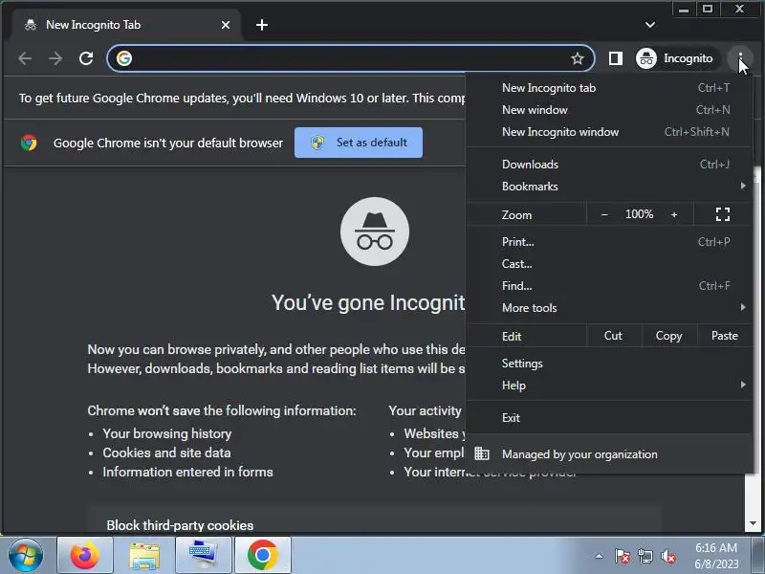Click the Zoom 100% value
The height and width of the screenshot is (574, 765).
pos(639,214)
